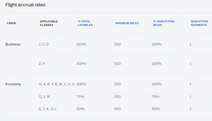Click the 125% total LifeMiles value
Screen dimensions: 212x121
[x=81, y=44]
